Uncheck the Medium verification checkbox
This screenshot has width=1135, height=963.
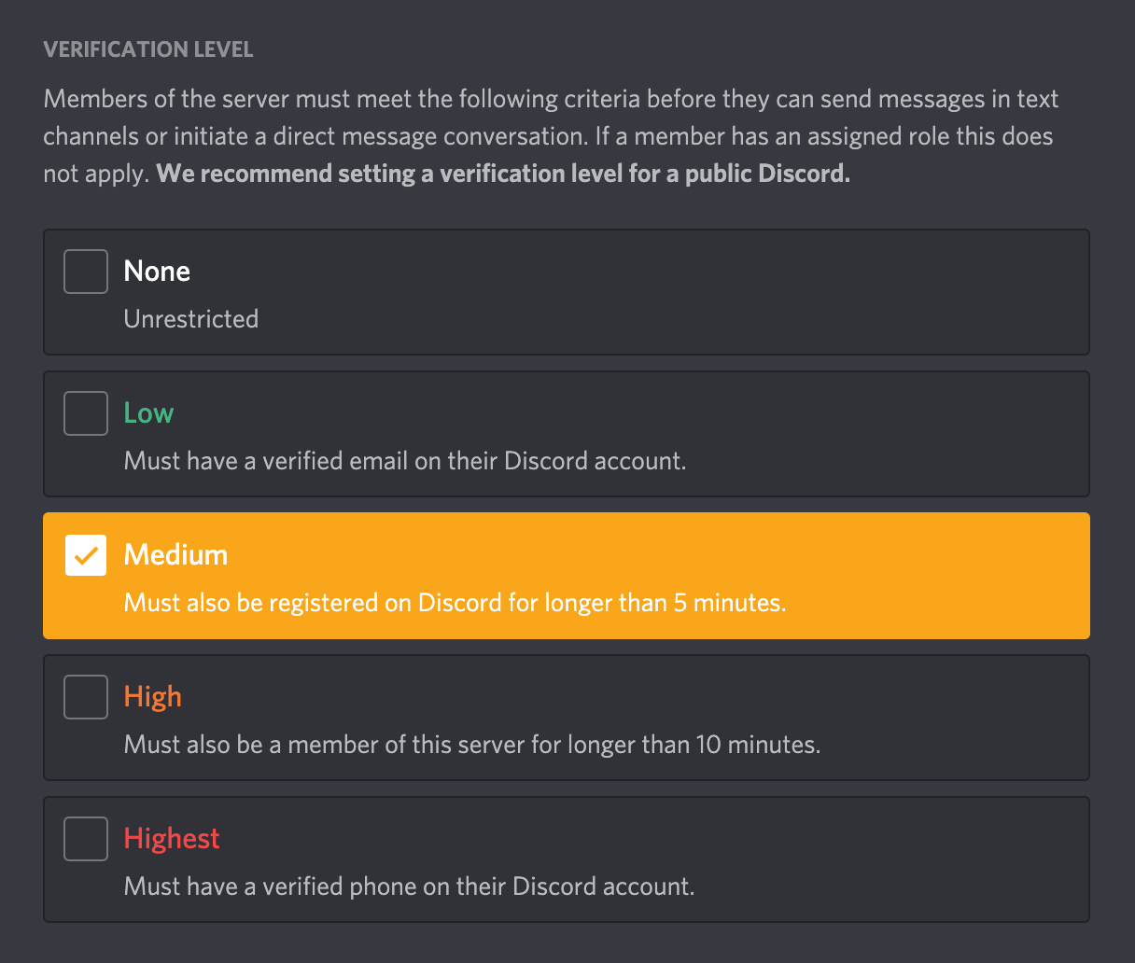pyautogui.click(x=85, y=554)
